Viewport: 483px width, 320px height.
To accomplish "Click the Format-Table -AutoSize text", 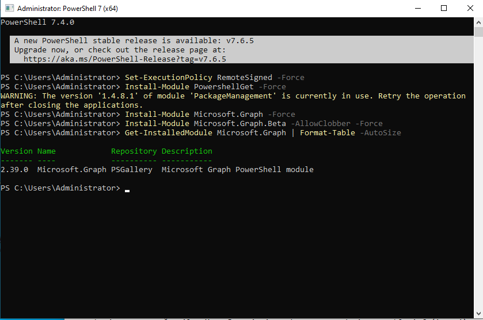I will 351,133.
